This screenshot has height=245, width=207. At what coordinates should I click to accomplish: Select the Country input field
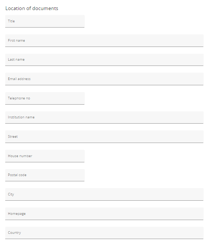coord(104,233)
